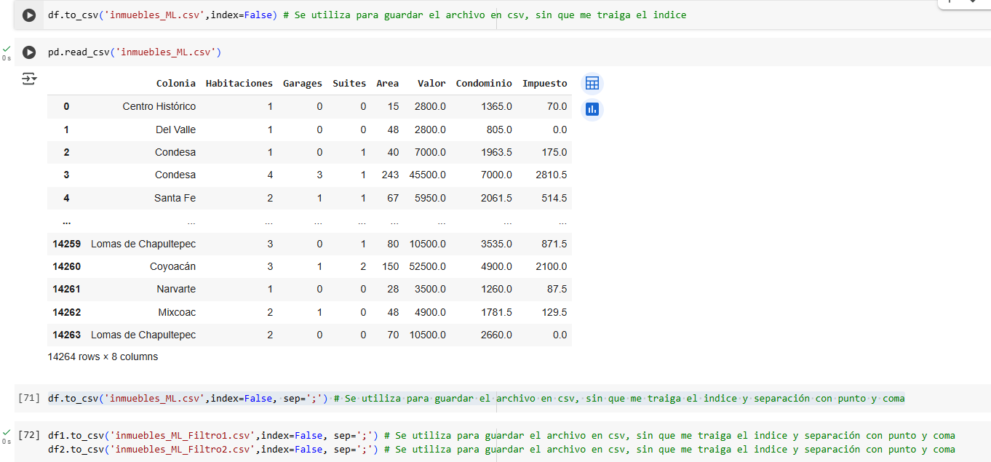
Task: Click the Valor value 52500.0
Action: [428, 266]
